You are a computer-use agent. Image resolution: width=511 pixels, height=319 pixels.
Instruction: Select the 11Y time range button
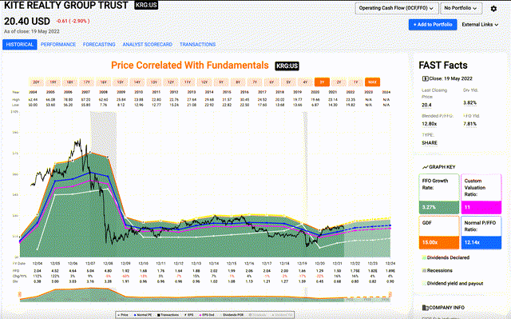tap(188, 82)
